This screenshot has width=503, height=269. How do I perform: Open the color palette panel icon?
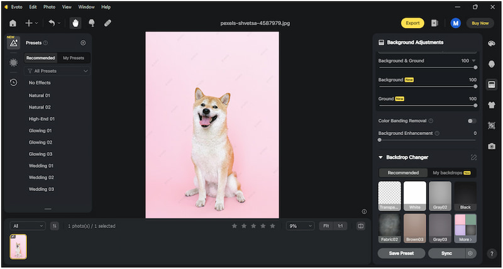492,43
